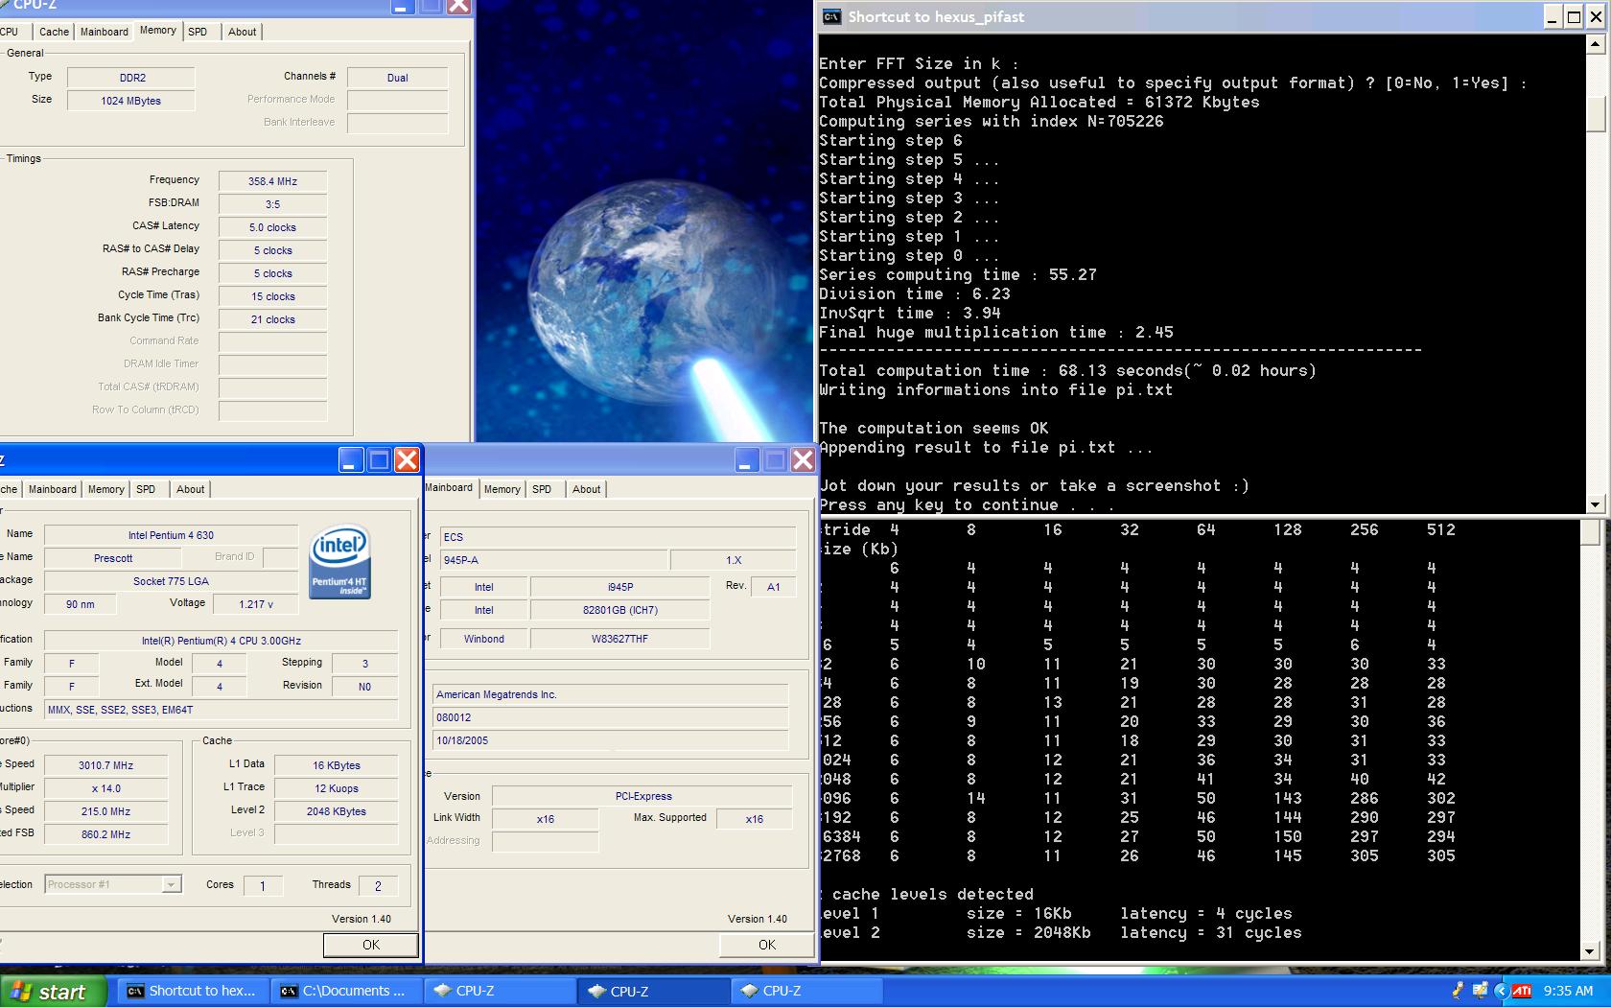Click the BIOS date 10/18/2005
This screenshot has width=1611, height=1007.
point(610,740)
